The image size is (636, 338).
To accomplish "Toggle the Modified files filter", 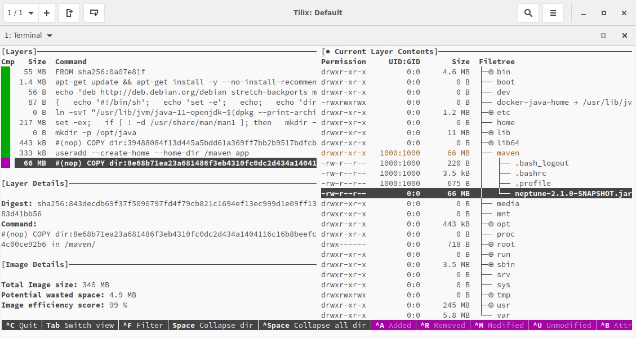I will click(499, 326).
